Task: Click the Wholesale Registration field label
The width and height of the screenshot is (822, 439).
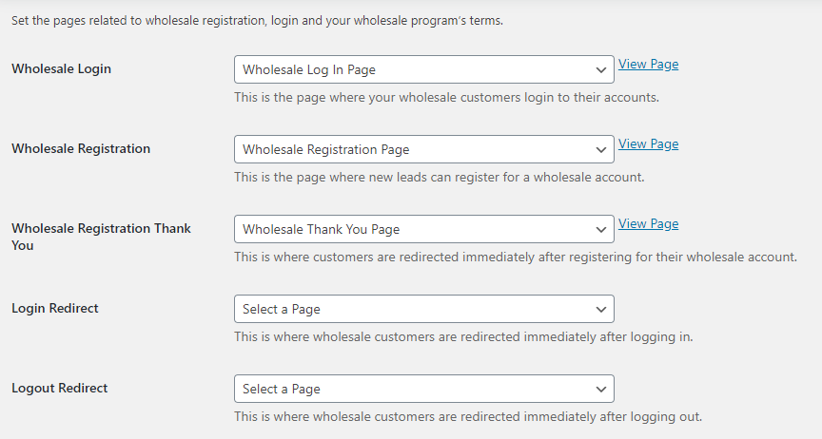Action: 81,149
